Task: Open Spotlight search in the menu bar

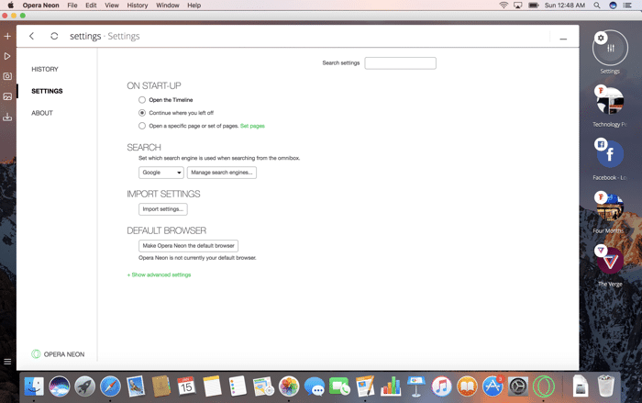Action: coord(597,6)
